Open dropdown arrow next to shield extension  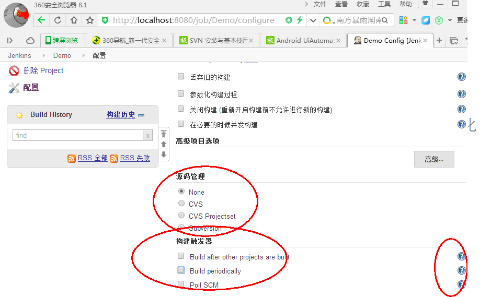point(450,20)
